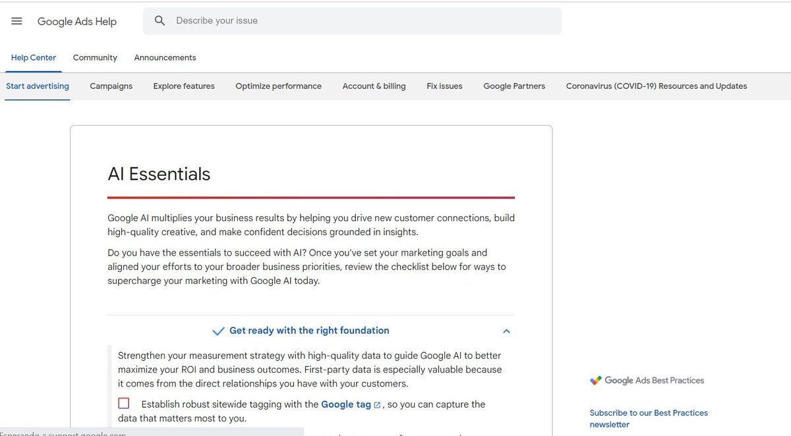Open the Account & billing section

click(374, 86)
